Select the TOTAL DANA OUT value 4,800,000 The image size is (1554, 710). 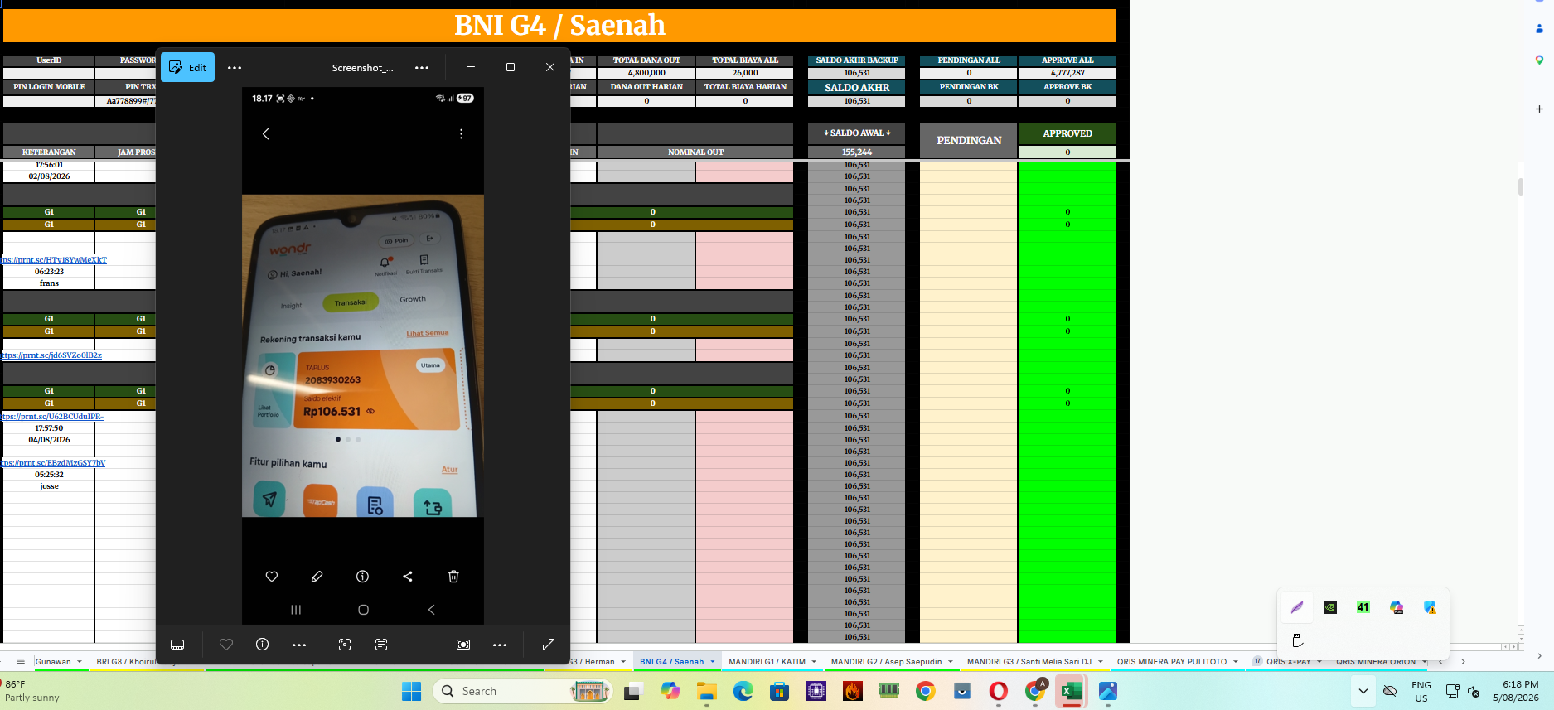[x=646, y=73]
